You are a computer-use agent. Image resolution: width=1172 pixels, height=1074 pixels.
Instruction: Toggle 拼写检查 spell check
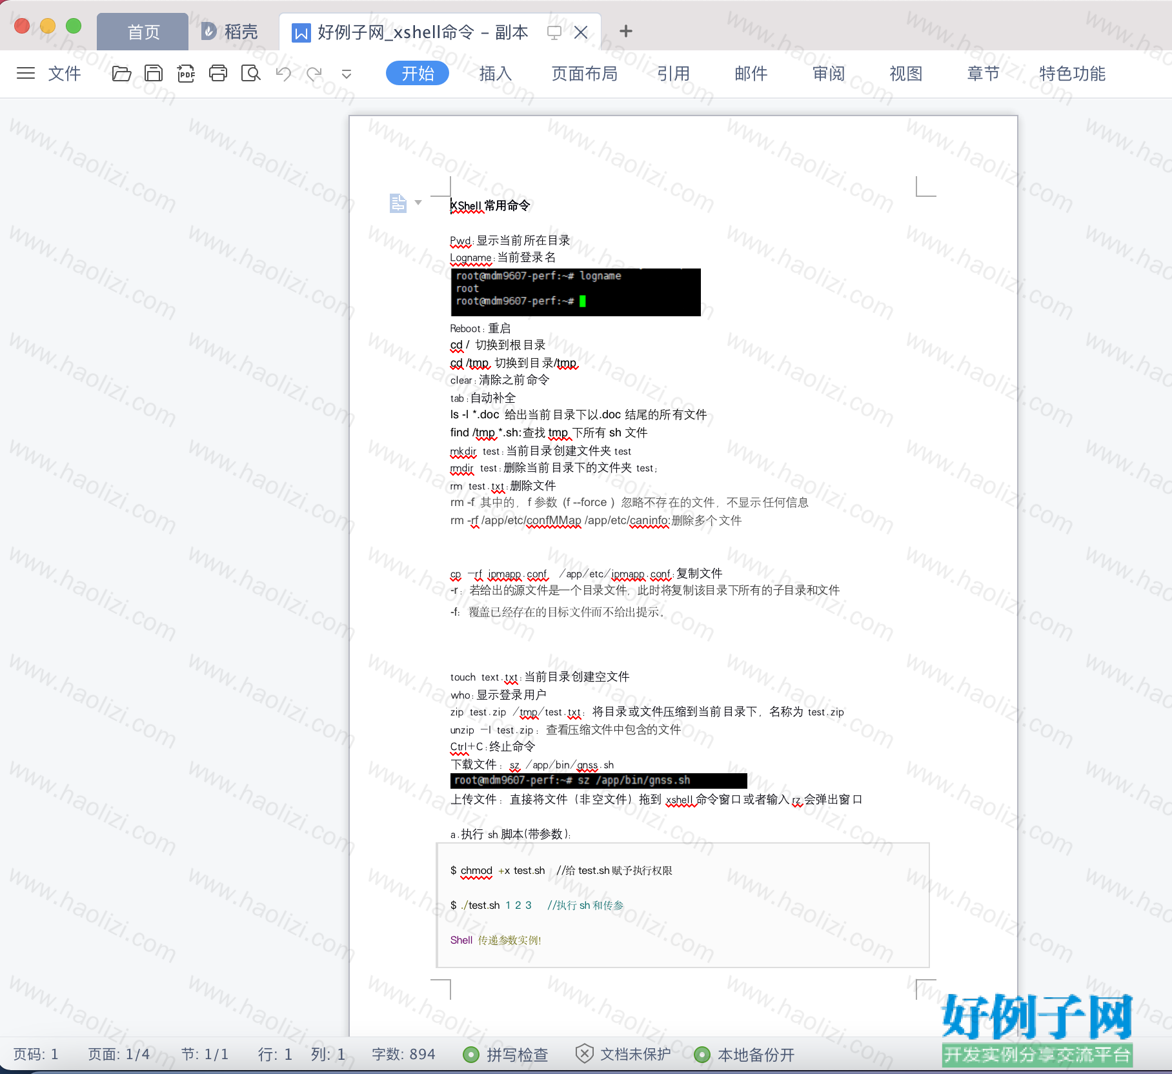pyautogui.click(x=506, y=1055)
